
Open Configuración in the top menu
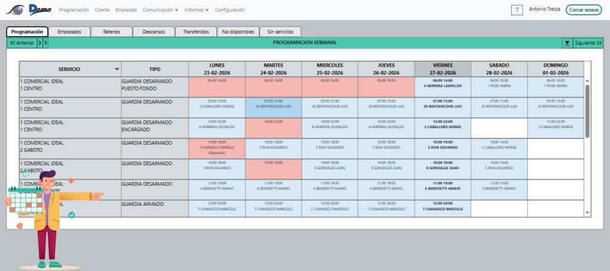pos(229,10)
